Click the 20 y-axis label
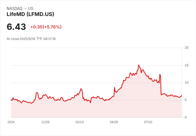The height and width of the screenshot is (136, 196). point(186,48)
